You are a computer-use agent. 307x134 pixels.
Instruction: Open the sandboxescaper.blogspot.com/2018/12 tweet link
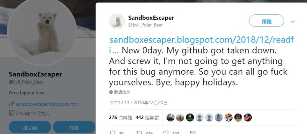[202, 45]
